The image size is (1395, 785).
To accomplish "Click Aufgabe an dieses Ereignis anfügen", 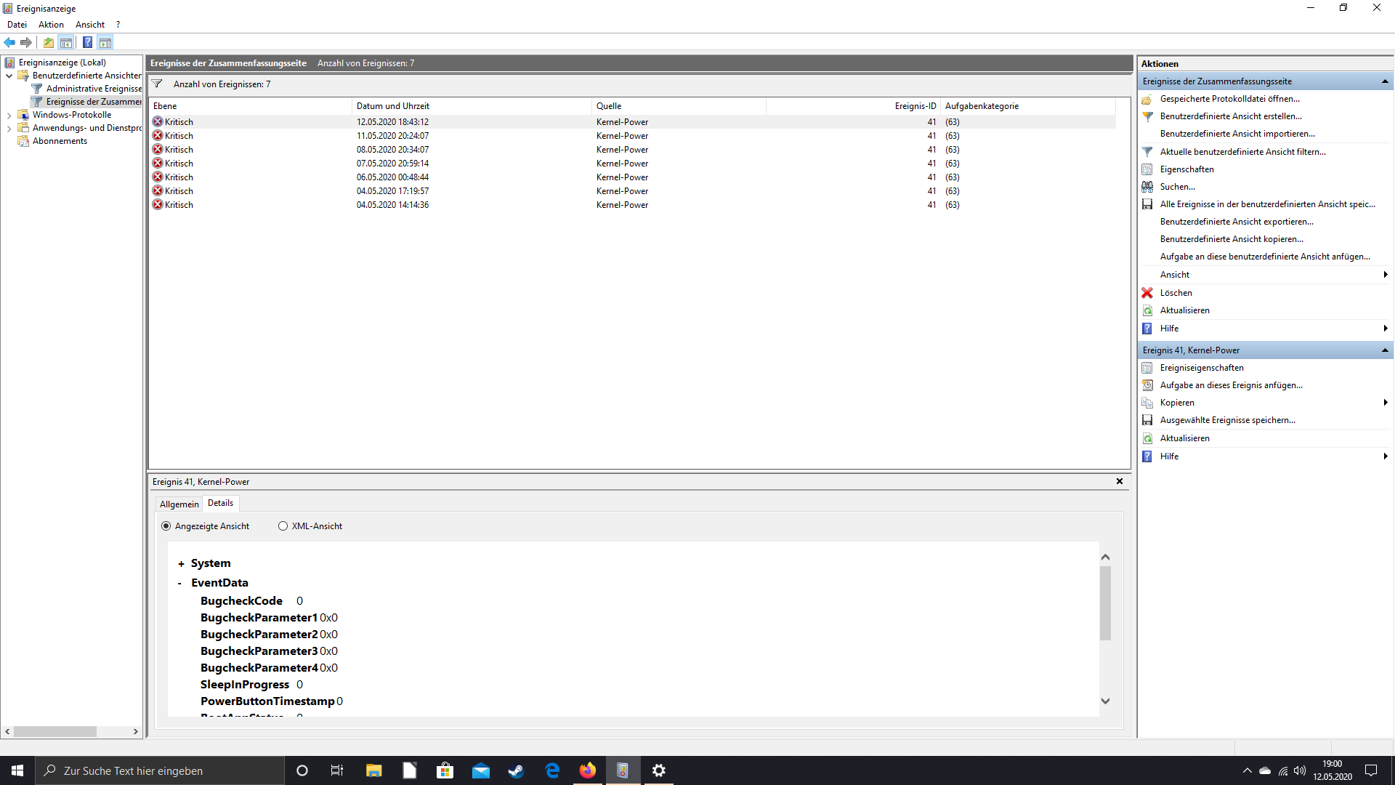I will [x=1231, y=385].
